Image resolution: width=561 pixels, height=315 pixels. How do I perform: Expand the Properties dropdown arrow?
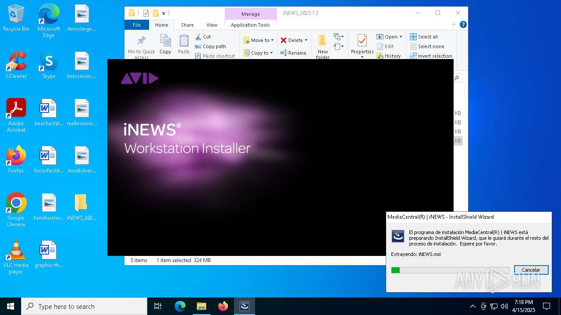pyautogui.click(x=362, y=57)
